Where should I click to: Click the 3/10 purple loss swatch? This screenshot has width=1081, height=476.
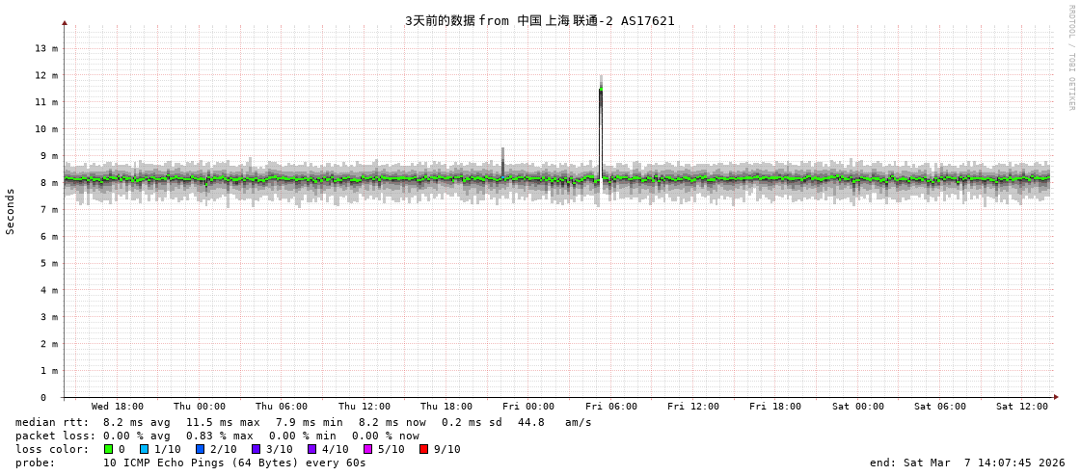pos(257,449)
